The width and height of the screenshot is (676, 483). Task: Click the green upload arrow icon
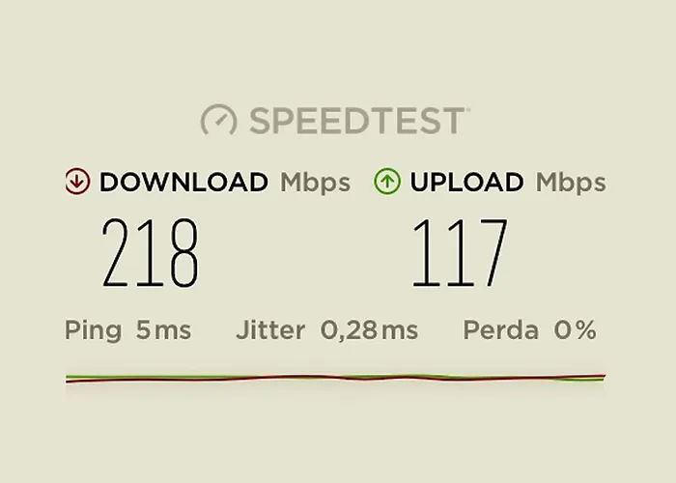tap(387, 182)
